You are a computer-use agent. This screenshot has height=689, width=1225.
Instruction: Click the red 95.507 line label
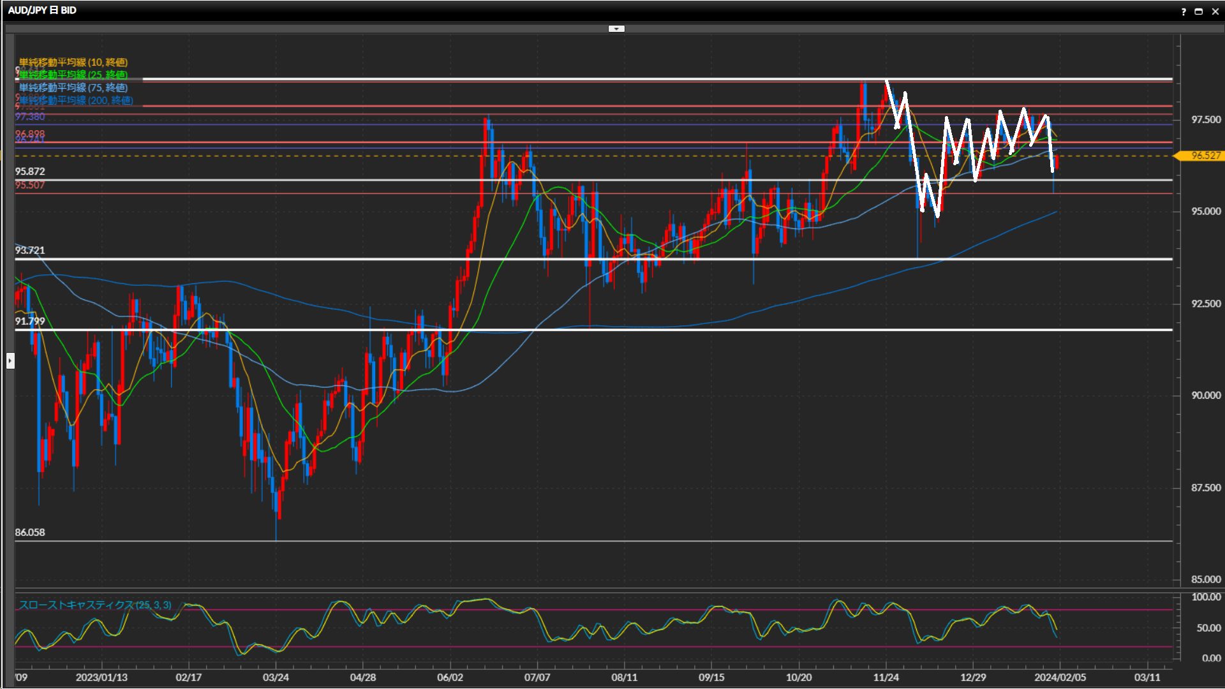30,185
